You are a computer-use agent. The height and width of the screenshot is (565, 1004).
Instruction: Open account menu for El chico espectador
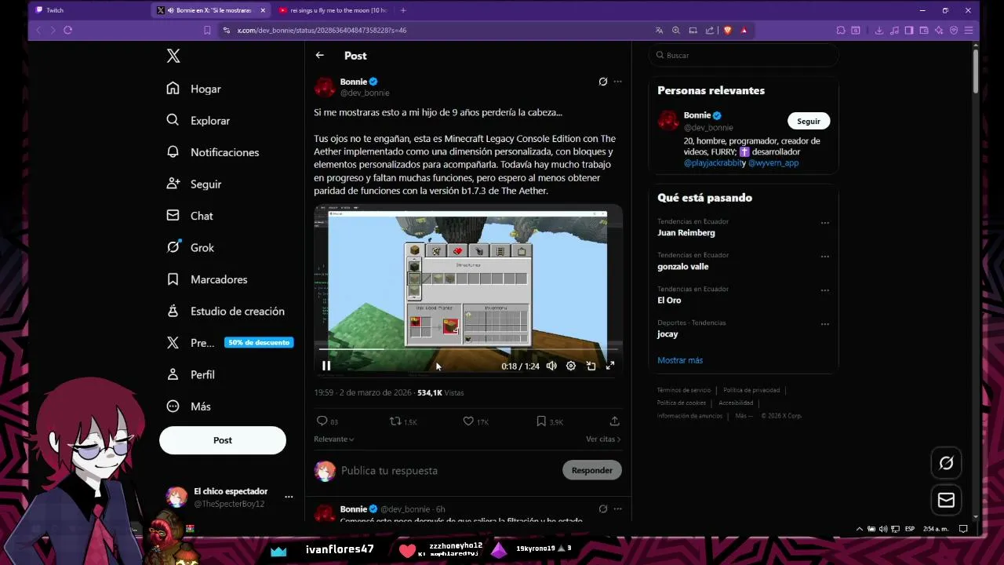tap(231, 498)
